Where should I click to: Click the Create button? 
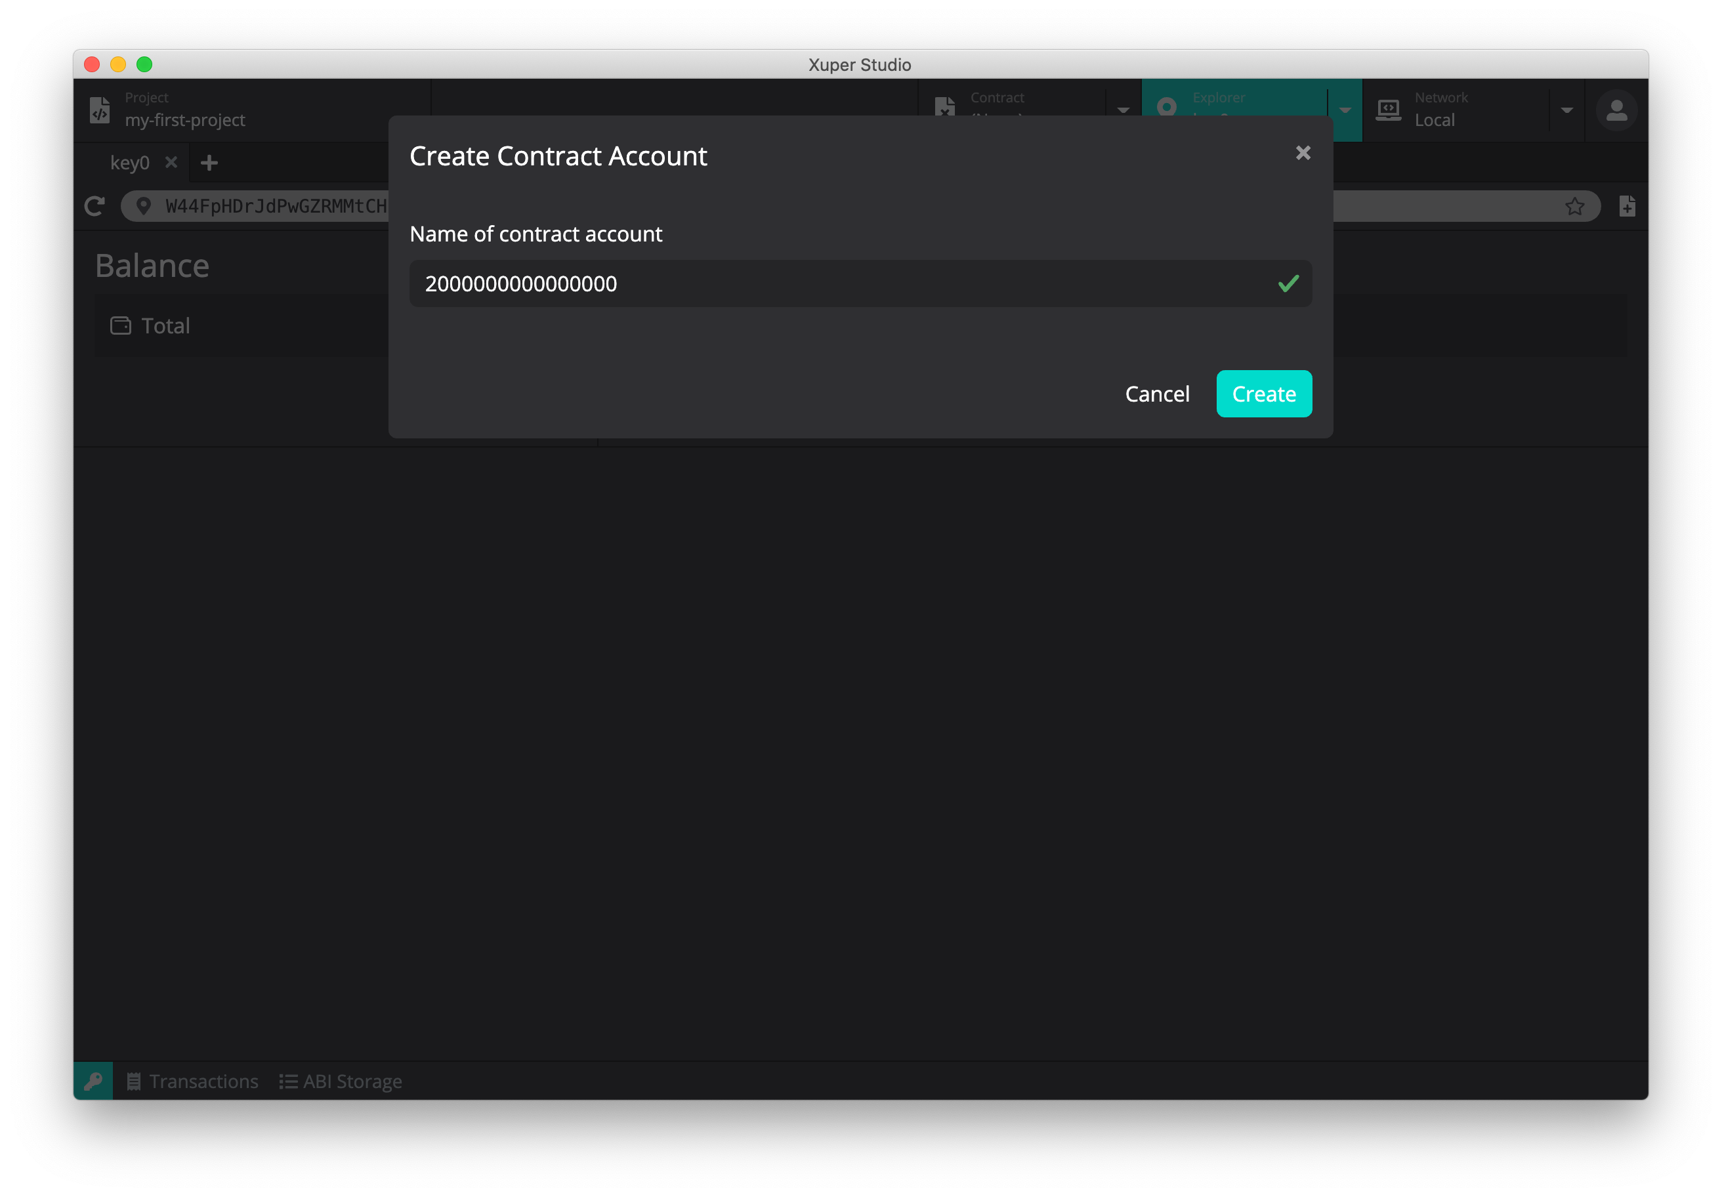click(1263, 394)
